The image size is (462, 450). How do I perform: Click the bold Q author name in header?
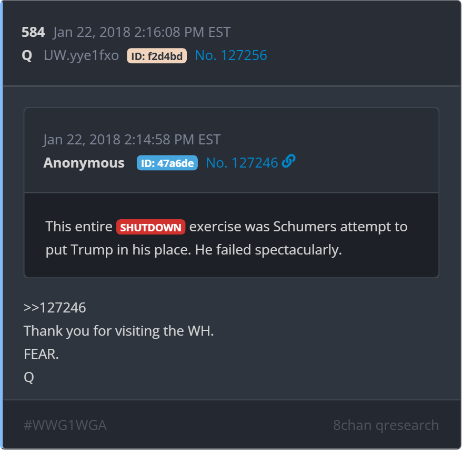(27, 55)
